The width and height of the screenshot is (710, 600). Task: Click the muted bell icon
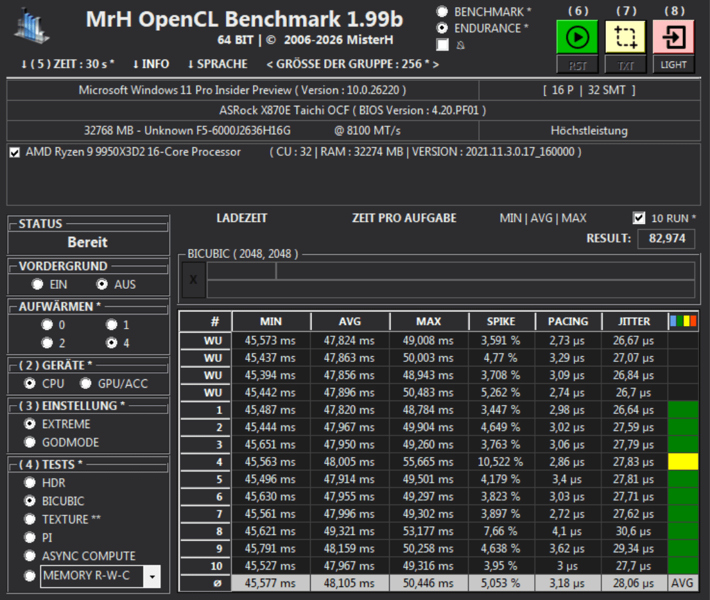(460, 45)
